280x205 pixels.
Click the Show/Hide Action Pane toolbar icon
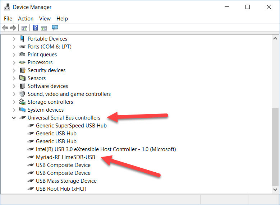pos(44,28)
